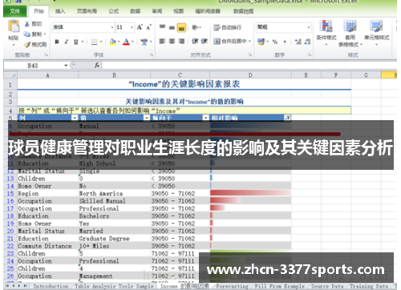The height and width of the screenshot is (290, 401).
Task: Toggle center horizontal alignment
Action: pyautogui.click(x=172, y=41)
